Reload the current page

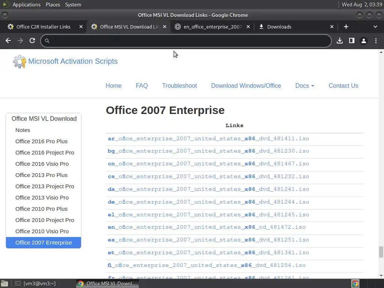coord(32,40)
